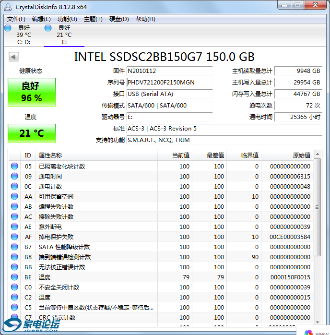The image size is (330, 335).
Task: Open the 文件(F) menu
Action: point(16,19)
